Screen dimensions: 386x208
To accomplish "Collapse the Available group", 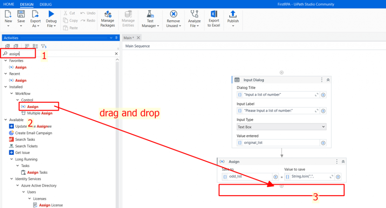I will (6, 120).
